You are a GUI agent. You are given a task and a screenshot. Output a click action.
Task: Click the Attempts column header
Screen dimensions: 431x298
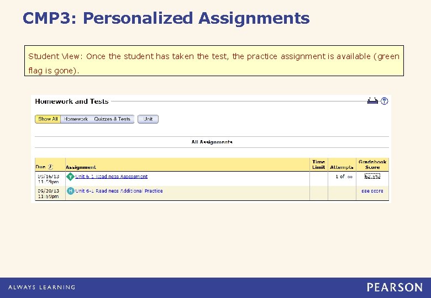point(341,167)
